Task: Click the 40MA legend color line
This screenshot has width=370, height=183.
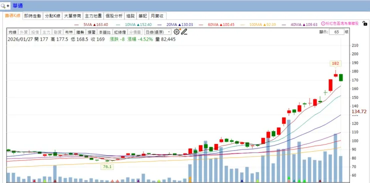Action: point(284,24)
